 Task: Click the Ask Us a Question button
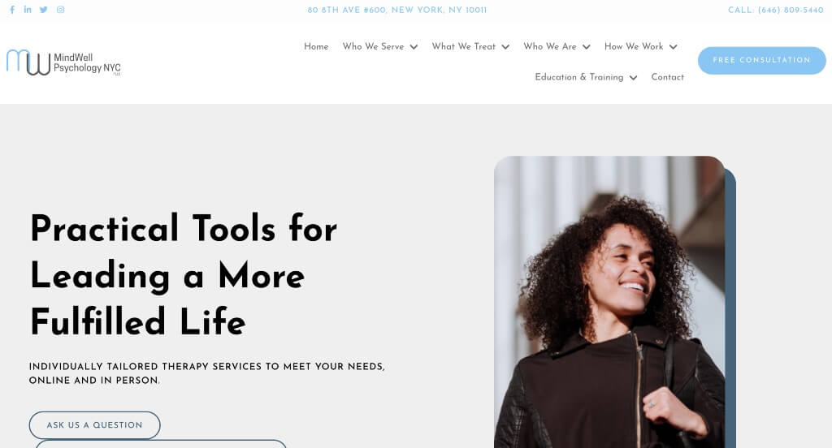pos(94,425)
